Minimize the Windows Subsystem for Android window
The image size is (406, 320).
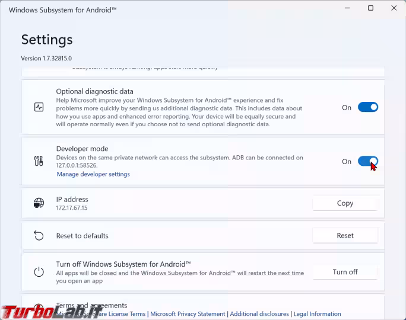pos(347,8)
